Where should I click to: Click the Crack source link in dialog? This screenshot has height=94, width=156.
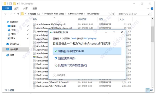point(74,39)
